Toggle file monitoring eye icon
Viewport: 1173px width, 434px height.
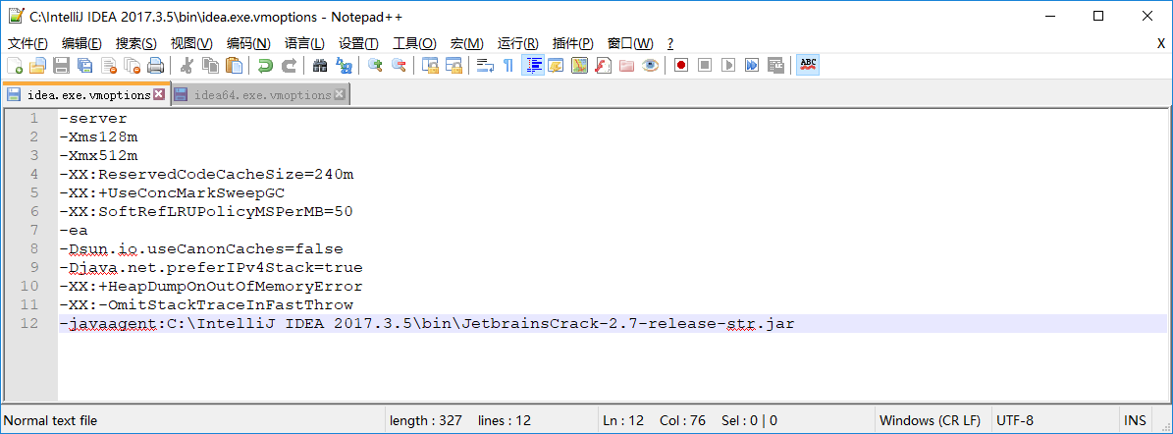[650, 66]
